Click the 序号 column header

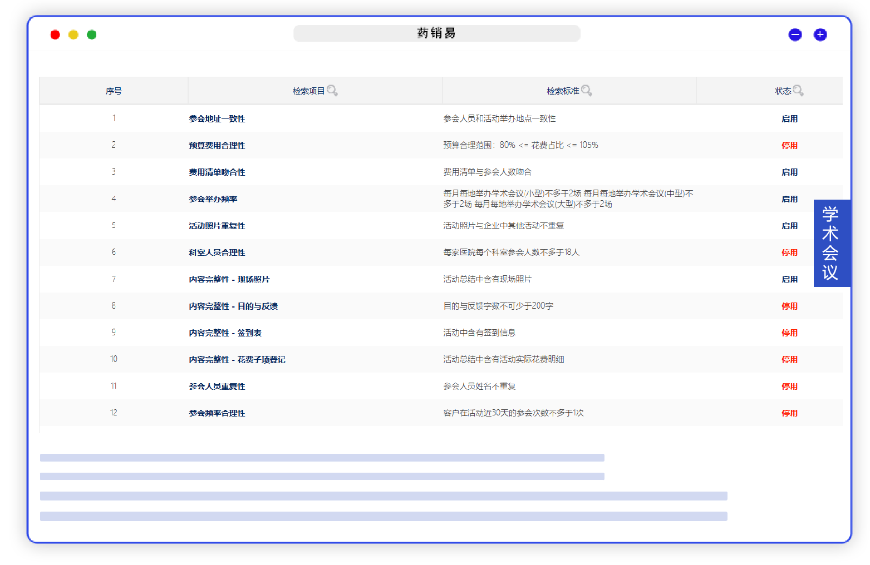[114, 90]
